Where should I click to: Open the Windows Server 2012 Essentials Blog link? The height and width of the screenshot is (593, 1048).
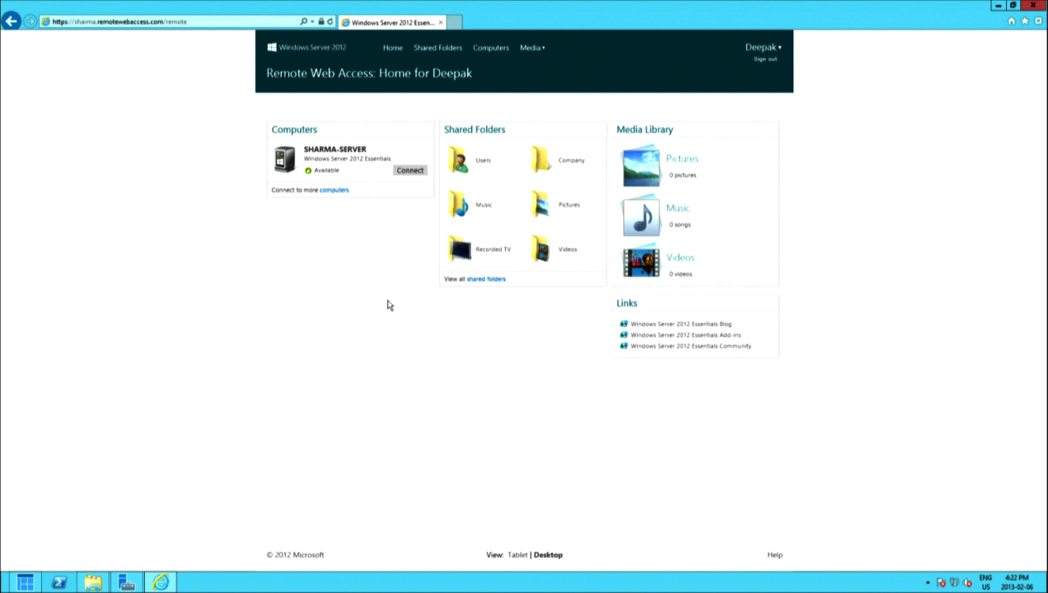681,324
